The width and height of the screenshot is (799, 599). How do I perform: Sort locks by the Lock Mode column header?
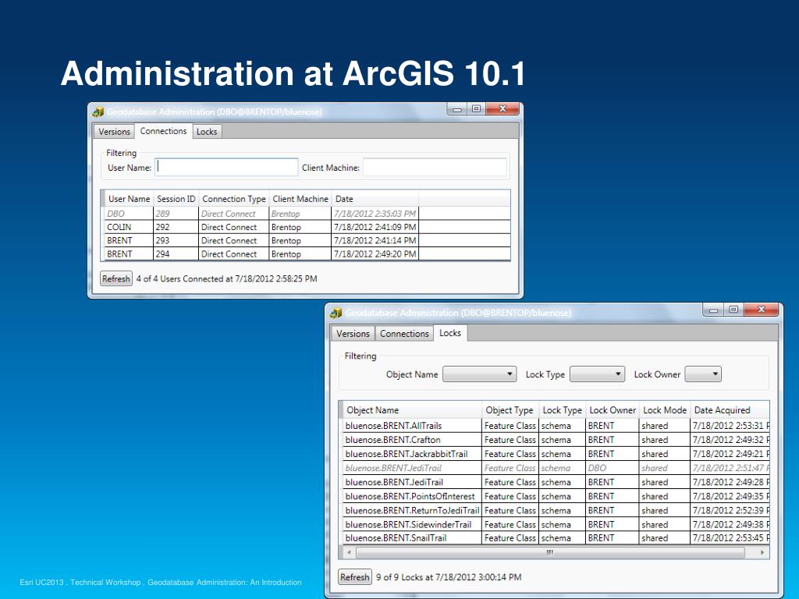665,410
